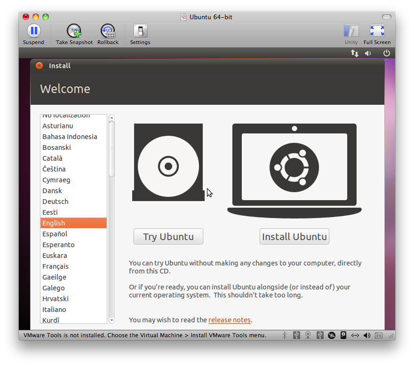Click language list scroll down arrow
This screenshot has height=366, width=414.
point(111,320)
